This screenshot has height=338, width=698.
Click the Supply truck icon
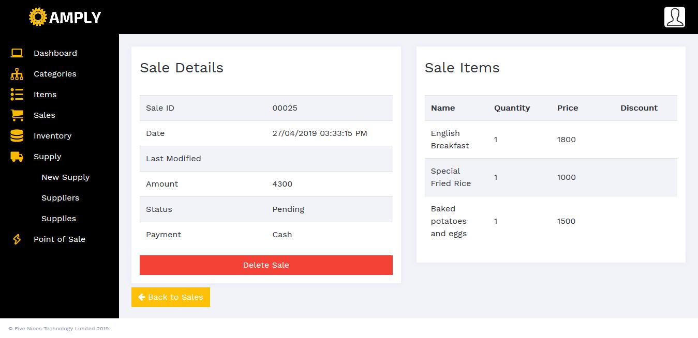(17, 157)
